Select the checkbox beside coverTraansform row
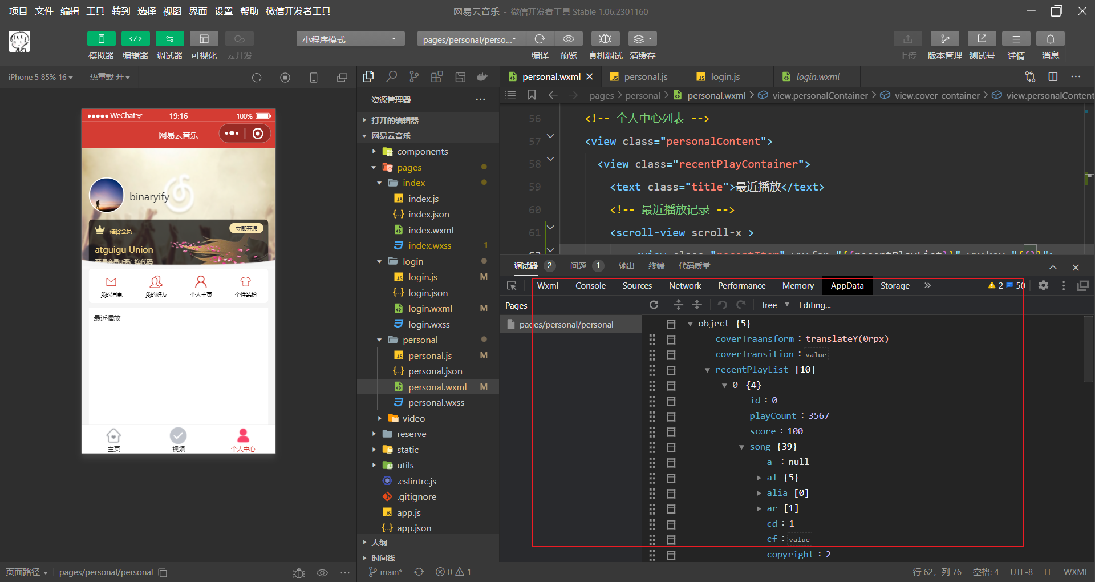 [x=671, y=339]
